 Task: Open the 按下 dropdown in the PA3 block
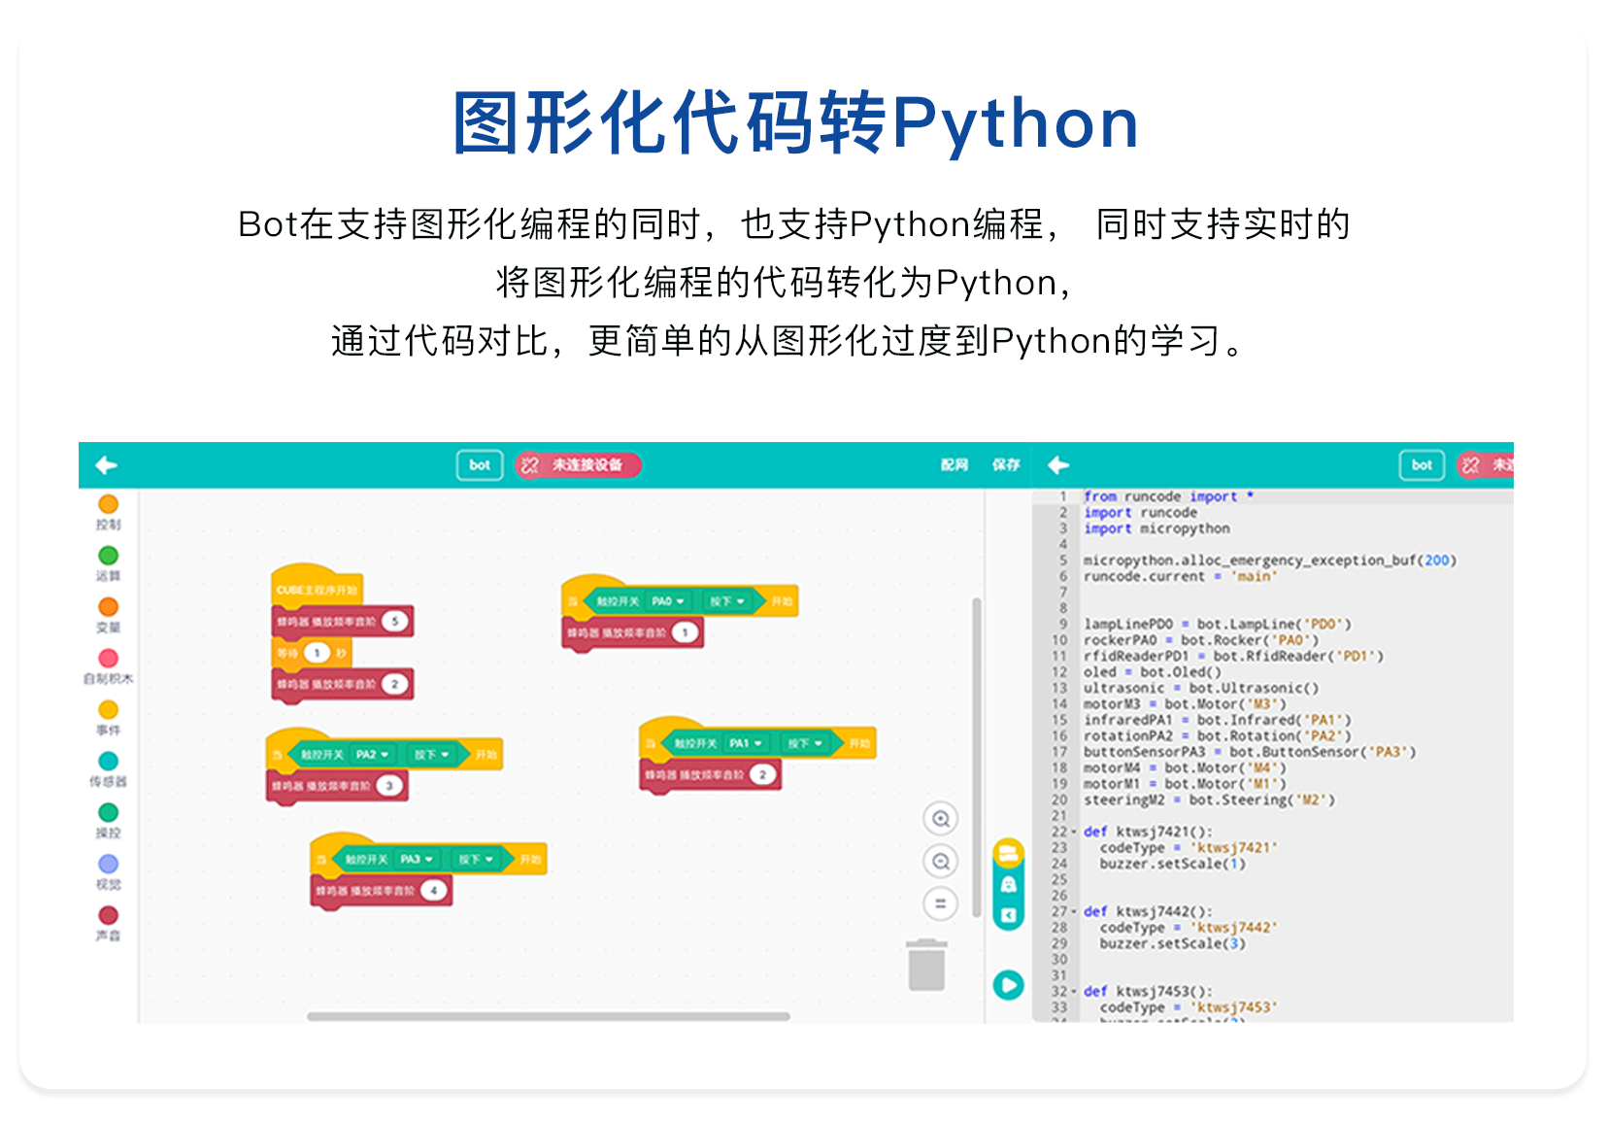click(477, 860)
